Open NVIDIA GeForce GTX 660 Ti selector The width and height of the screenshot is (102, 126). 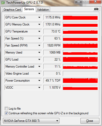(31, 121)
